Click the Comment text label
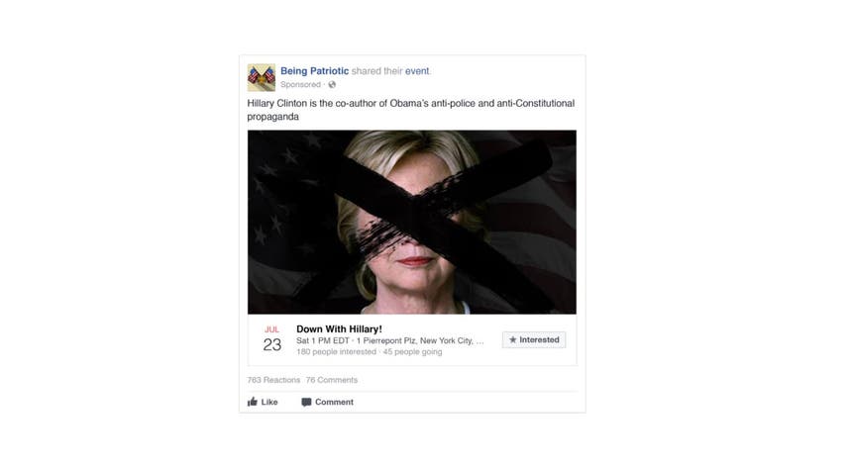The image size is (852, 466). (334, 402)
